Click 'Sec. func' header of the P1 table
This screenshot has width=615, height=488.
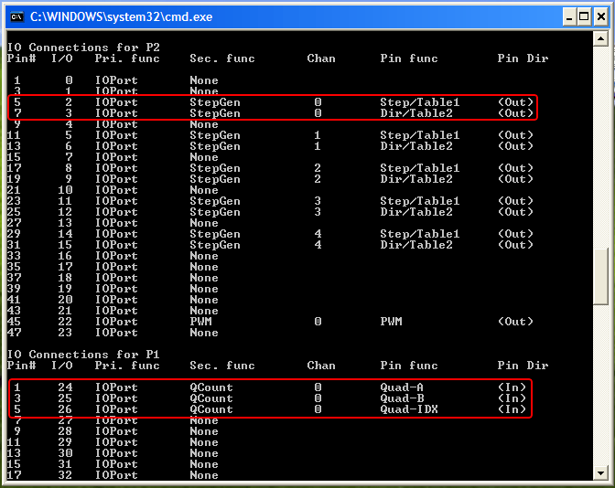click(x=222, y=366)
